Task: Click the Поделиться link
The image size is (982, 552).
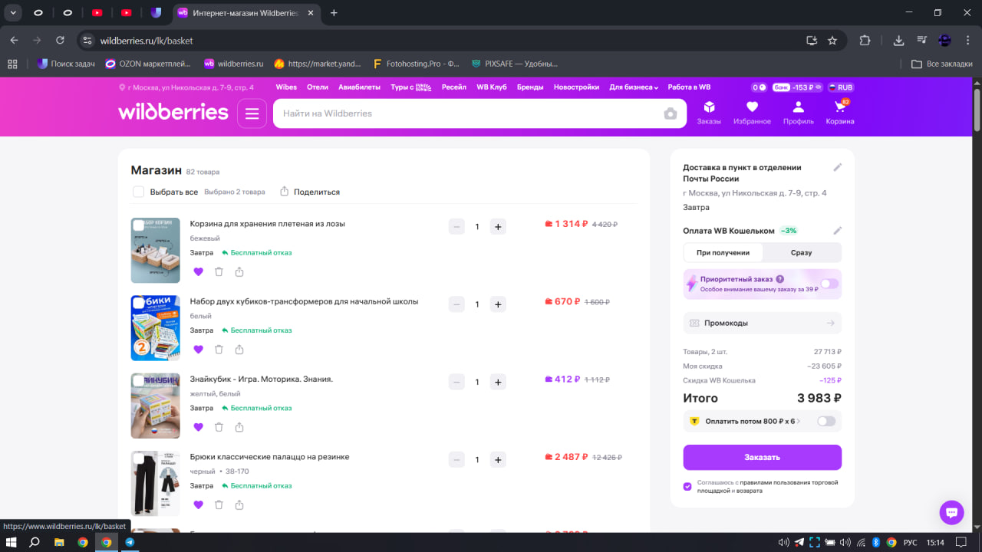Action: [x=310, y=192]
